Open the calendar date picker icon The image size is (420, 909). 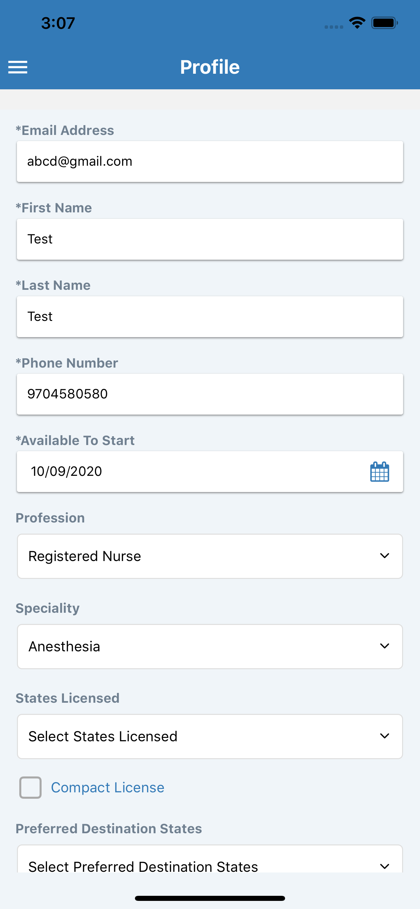point(379,471)
